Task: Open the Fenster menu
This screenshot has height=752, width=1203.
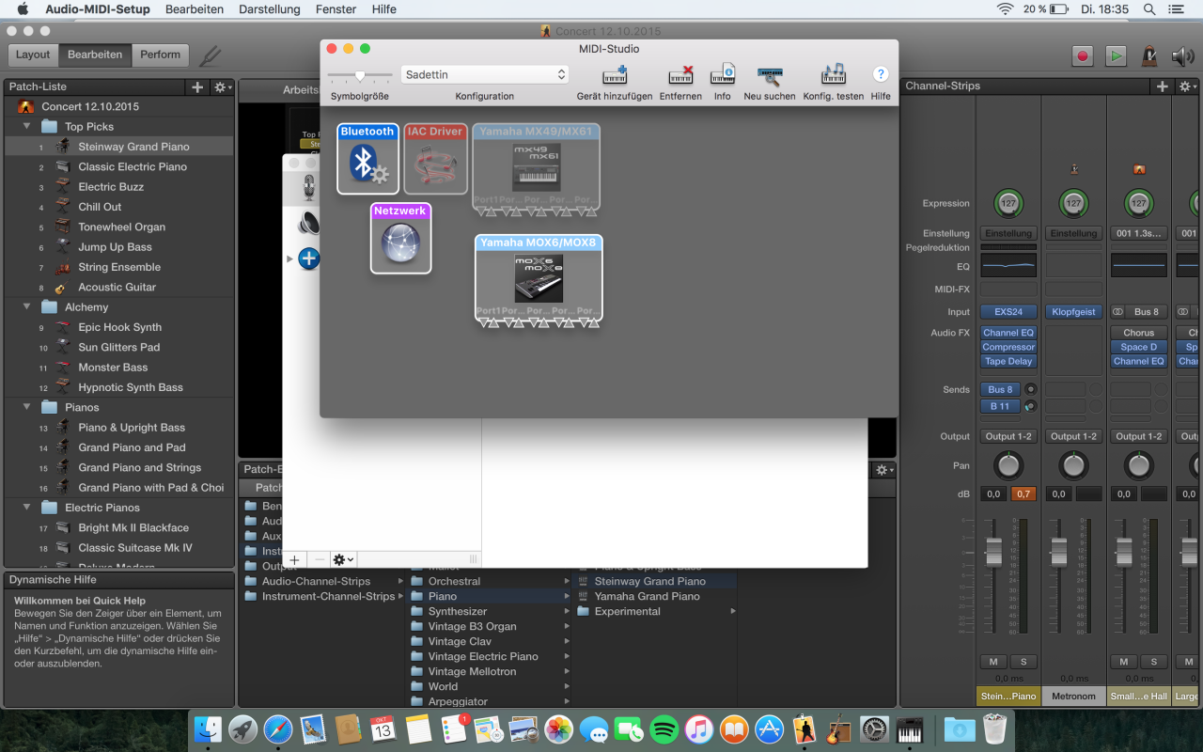Action: (x=336, y=8)
